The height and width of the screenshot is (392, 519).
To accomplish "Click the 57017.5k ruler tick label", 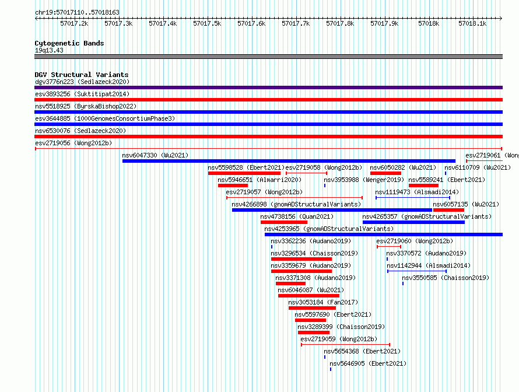I will pos(207,23).
